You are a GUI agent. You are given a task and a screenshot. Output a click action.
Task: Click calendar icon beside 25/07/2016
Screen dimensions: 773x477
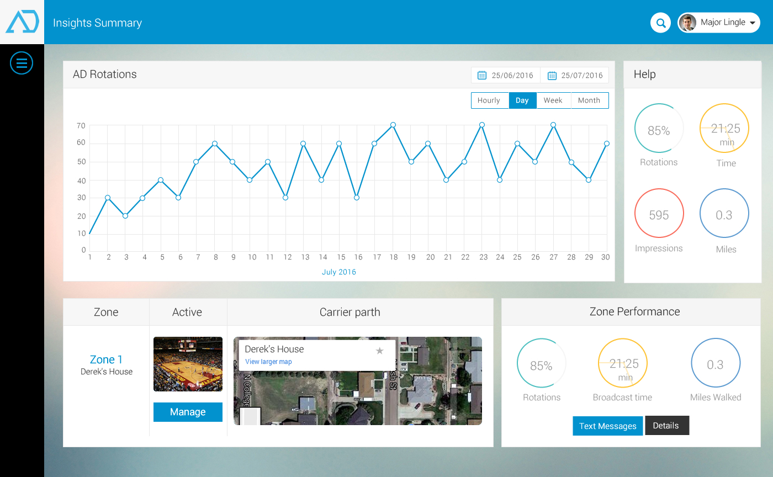click(x=551, y=75)
